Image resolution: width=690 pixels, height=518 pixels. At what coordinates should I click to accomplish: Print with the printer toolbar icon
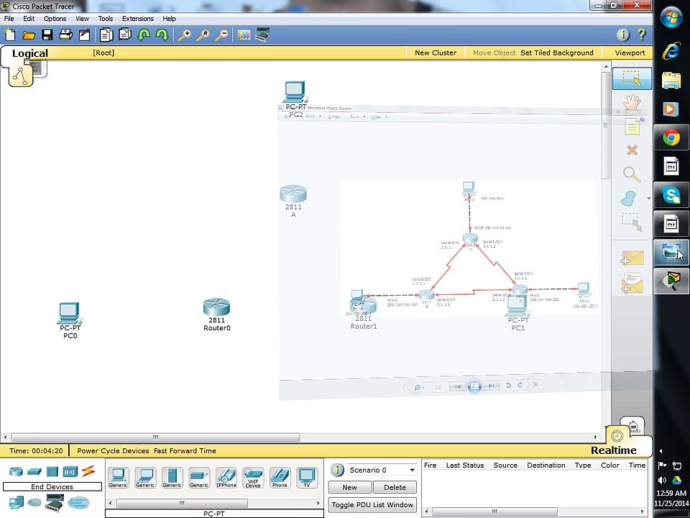point(65,35)
